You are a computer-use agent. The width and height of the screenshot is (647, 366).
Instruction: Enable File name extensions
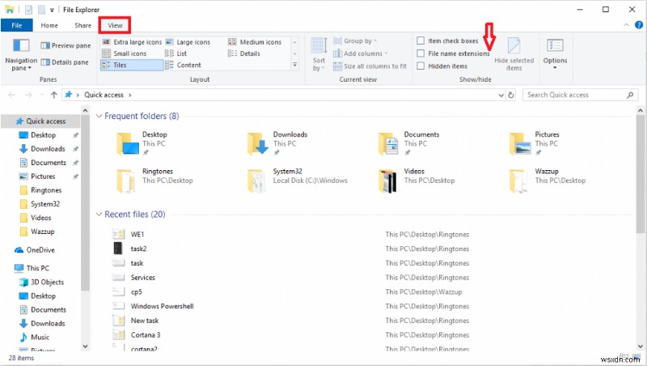(x=421, y=53)
